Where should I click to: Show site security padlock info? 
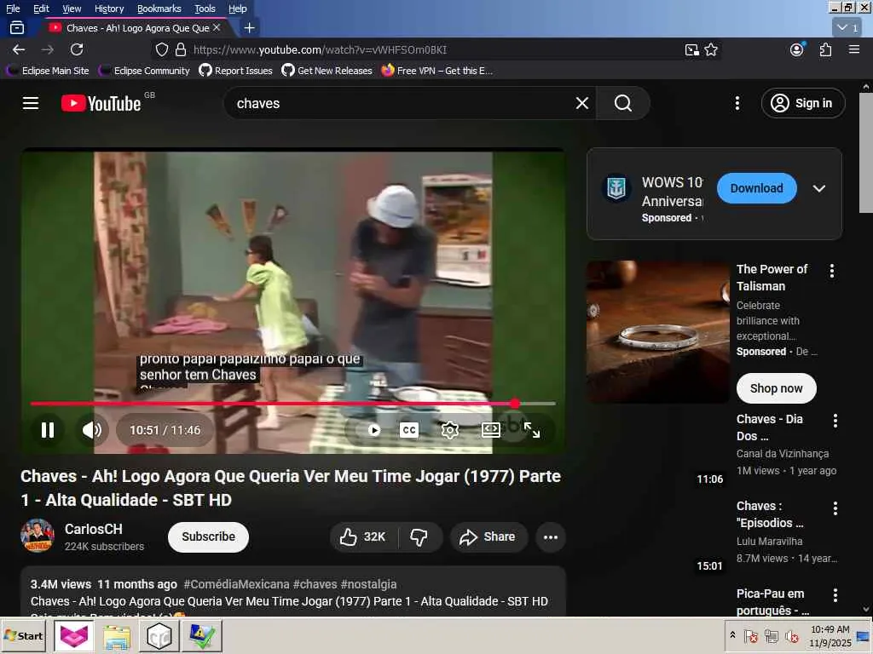pos(181,49)
